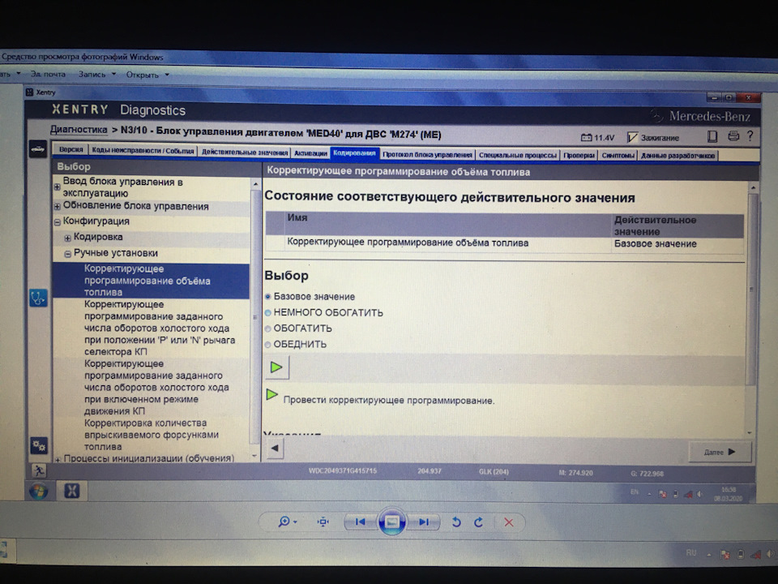Click GLK (204) in status bar
Image resolution: width=778 pixels, height=584 pixels.
coord(494,471)
